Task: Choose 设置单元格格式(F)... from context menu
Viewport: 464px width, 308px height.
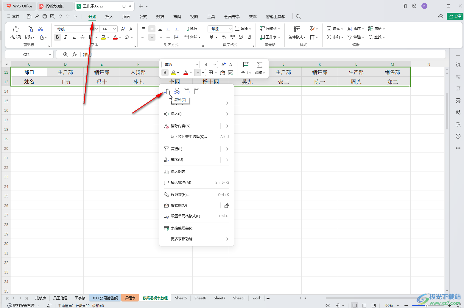Action: coord(197,216)
